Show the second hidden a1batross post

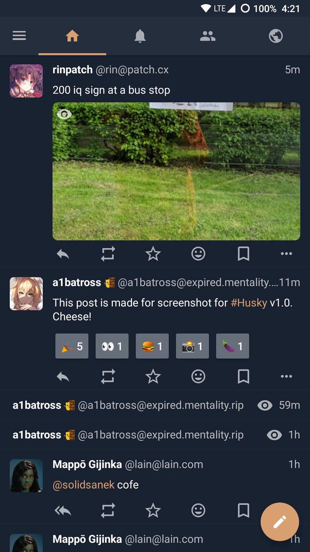[274, 435]
